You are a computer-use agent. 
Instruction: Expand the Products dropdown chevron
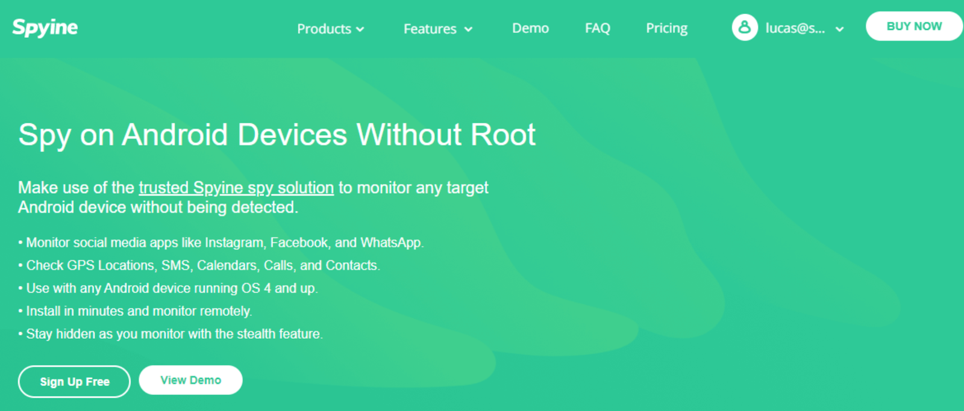click(360, 29)
